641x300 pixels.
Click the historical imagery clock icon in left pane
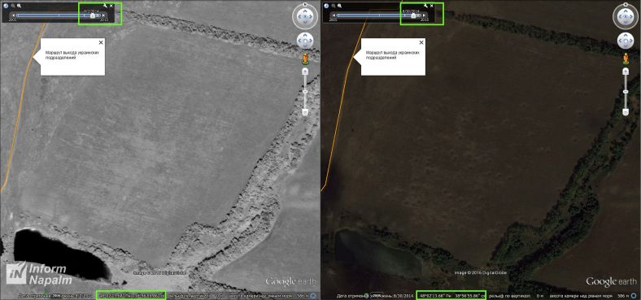point(6,7)
